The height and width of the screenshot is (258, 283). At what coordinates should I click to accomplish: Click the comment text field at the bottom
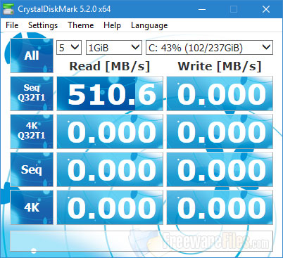click(x=141, y=241)
